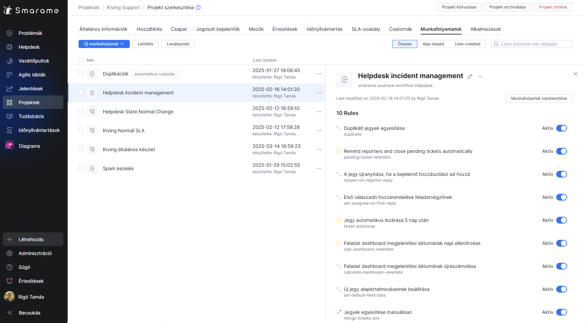
Task: Open more options for the Kiving Normál SLA row
Action: pos(319,131)
